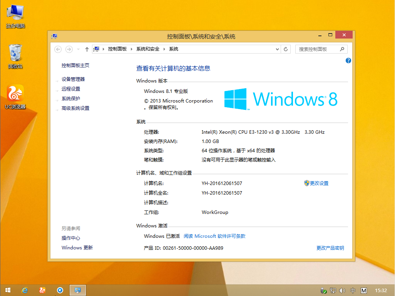Viewport: 395px width, 296px height.
Task: Open Internet Explorer from the taskbar
Action: pyautogui.click(x=25, y=290)
